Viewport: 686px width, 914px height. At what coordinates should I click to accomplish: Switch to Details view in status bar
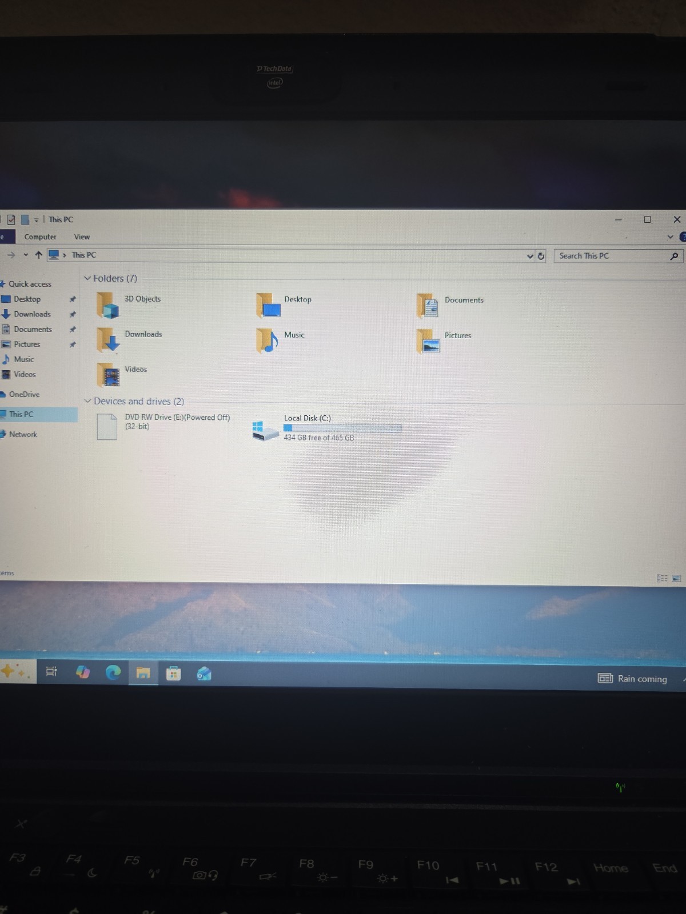662,579
